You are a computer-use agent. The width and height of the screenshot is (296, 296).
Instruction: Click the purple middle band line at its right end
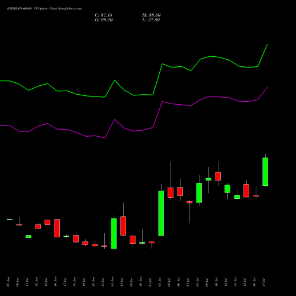point(268,87)
